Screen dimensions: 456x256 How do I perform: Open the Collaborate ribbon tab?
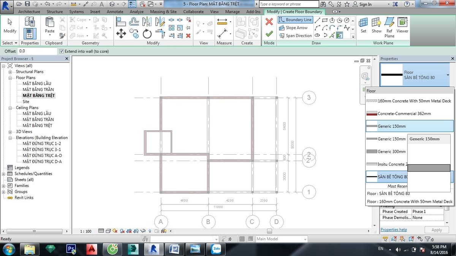(x=193, y=11)
